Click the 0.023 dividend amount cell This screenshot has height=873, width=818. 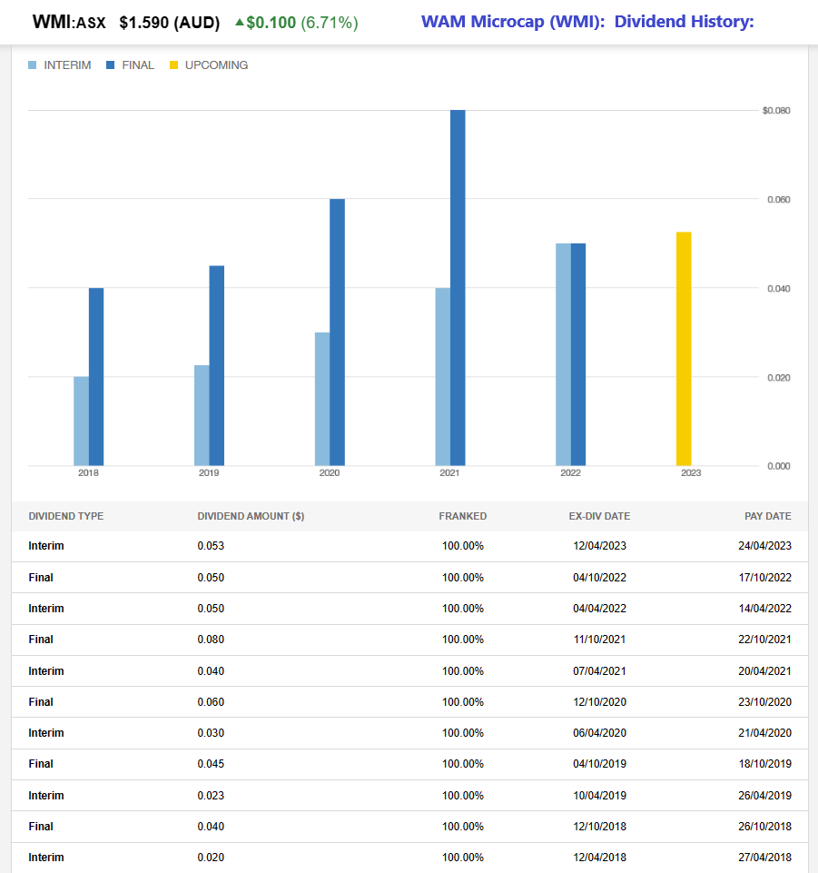tap(211, 796)
